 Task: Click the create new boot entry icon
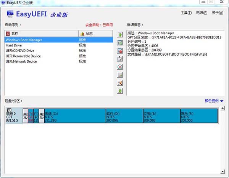point(120,43)
